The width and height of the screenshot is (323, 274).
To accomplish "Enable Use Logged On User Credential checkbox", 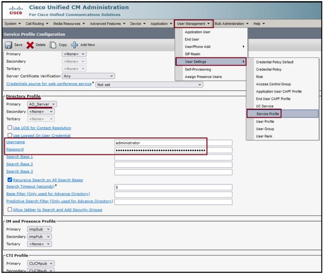I will [x=10, y=135].
